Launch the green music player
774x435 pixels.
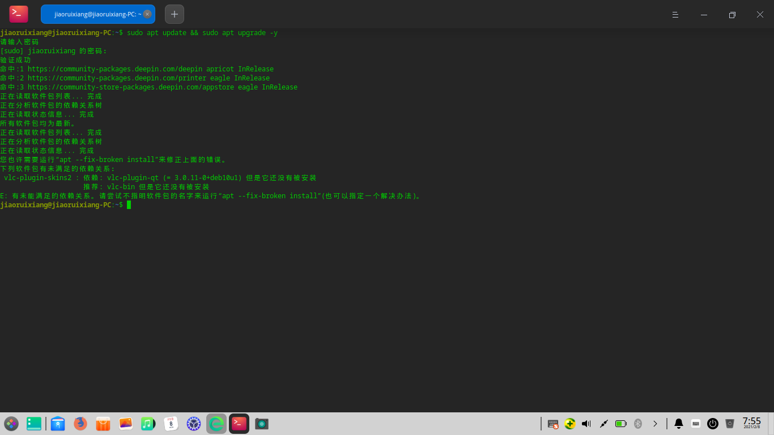[148, 424]
